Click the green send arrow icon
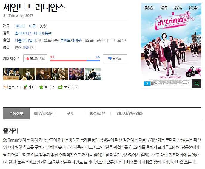The image size is (205, 169). pyautogui.click(x=61, y=87)
